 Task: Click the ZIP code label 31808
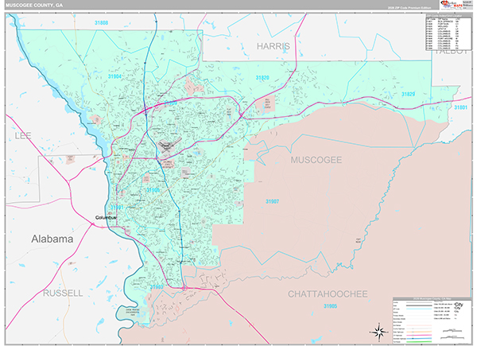(101, 23)
